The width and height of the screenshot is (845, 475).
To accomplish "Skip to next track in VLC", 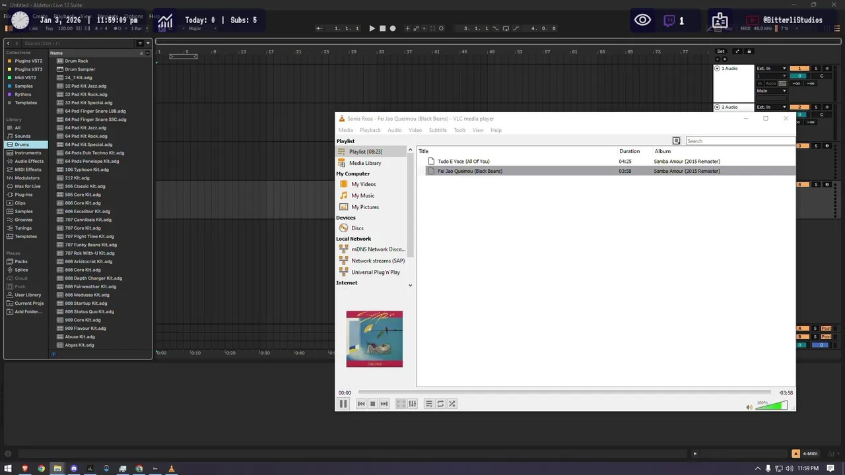I will pyautogui.click(x=384, y=404).
